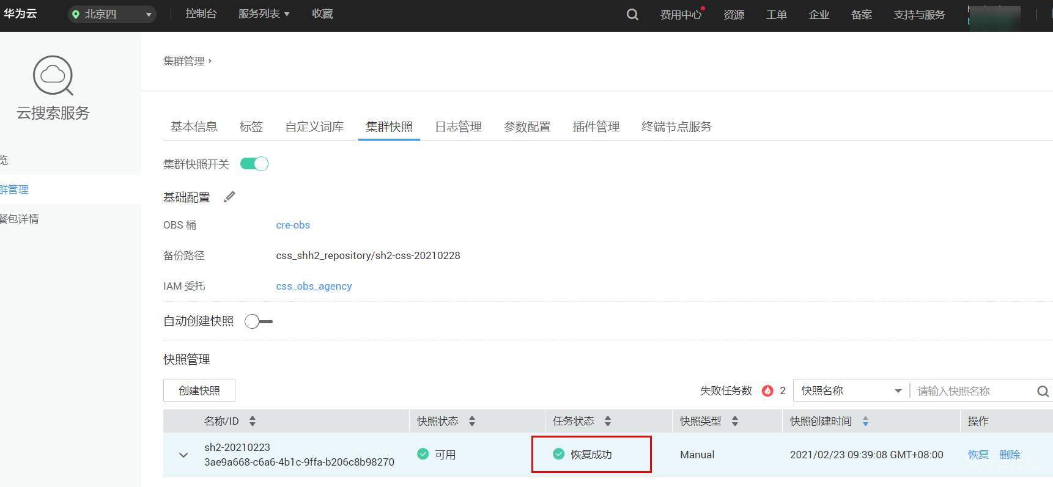
Task: Click the 华为云 logo
Action: click(x=20, y=13)
